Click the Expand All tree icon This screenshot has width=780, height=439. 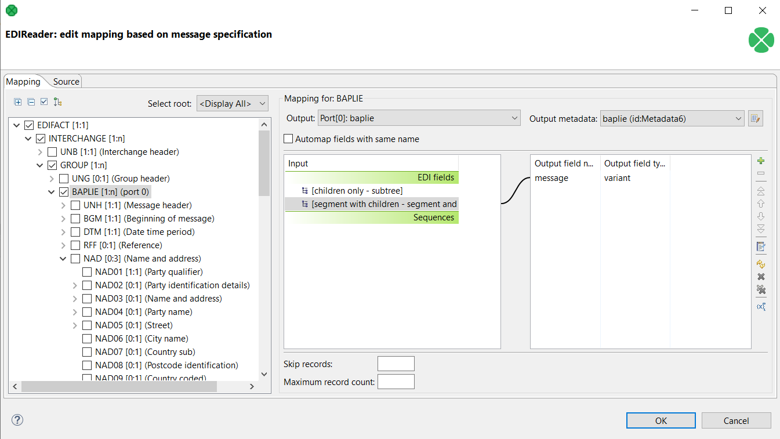click(x=18, y=102)
